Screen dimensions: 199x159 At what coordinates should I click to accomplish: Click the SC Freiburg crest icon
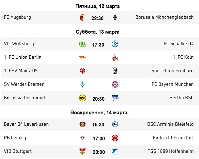(115, 71)
